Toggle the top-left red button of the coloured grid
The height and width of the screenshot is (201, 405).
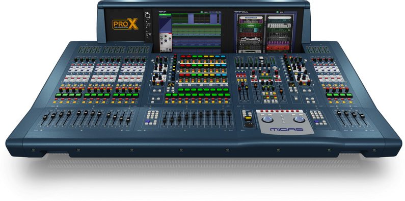(183, 56)
